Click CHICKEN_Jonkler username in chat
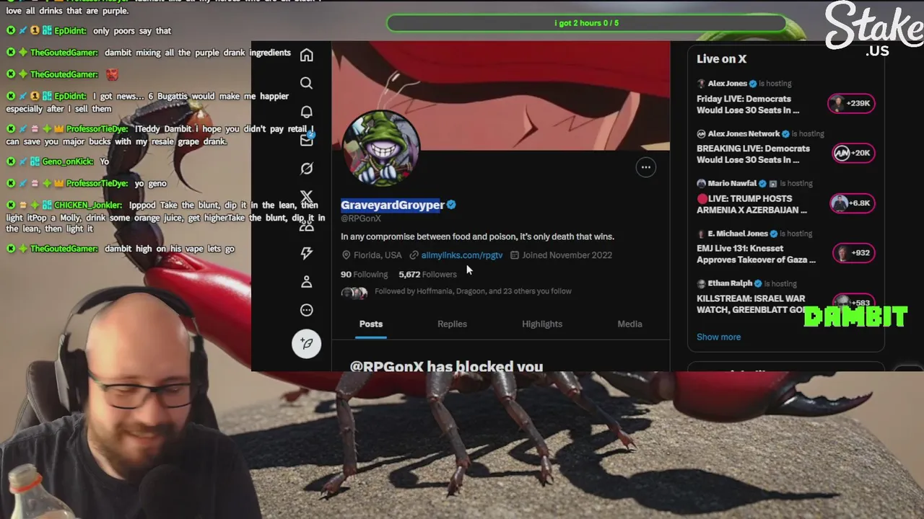The height and width of the screenshot is (519, 924). point(88,205)
